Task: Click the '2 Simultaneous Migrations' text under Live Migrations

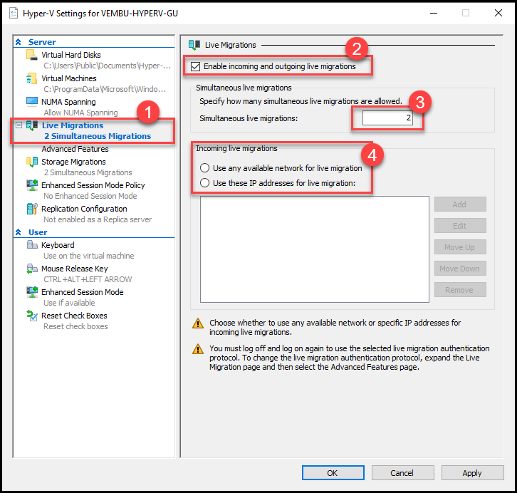Action: coord(98,136)
